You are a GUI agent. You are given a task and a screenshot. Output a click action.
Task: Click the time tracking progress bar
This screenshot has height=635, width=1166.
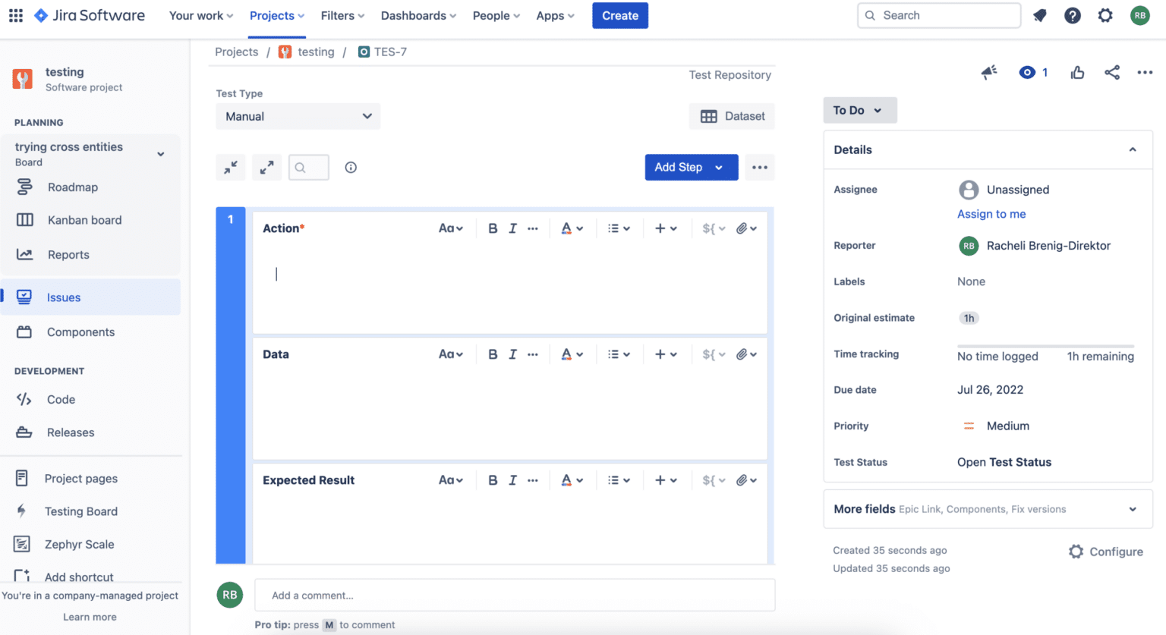coord(1045,346)
